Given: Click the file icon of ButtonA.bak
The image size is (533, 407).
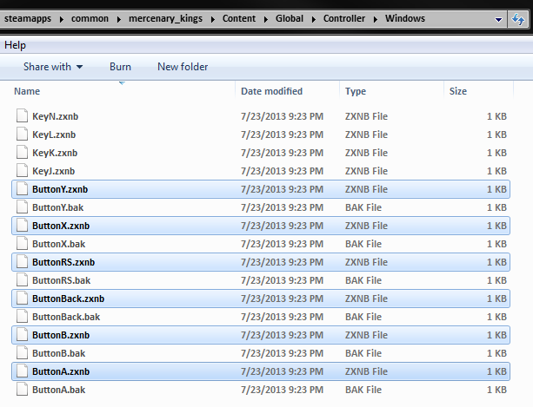Looking at the screenshot, I should (x=22, y=390).
